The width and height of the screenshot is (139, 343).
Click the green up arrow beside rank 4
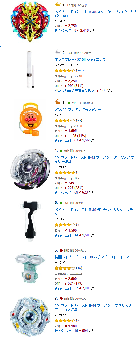coord(61,151)
